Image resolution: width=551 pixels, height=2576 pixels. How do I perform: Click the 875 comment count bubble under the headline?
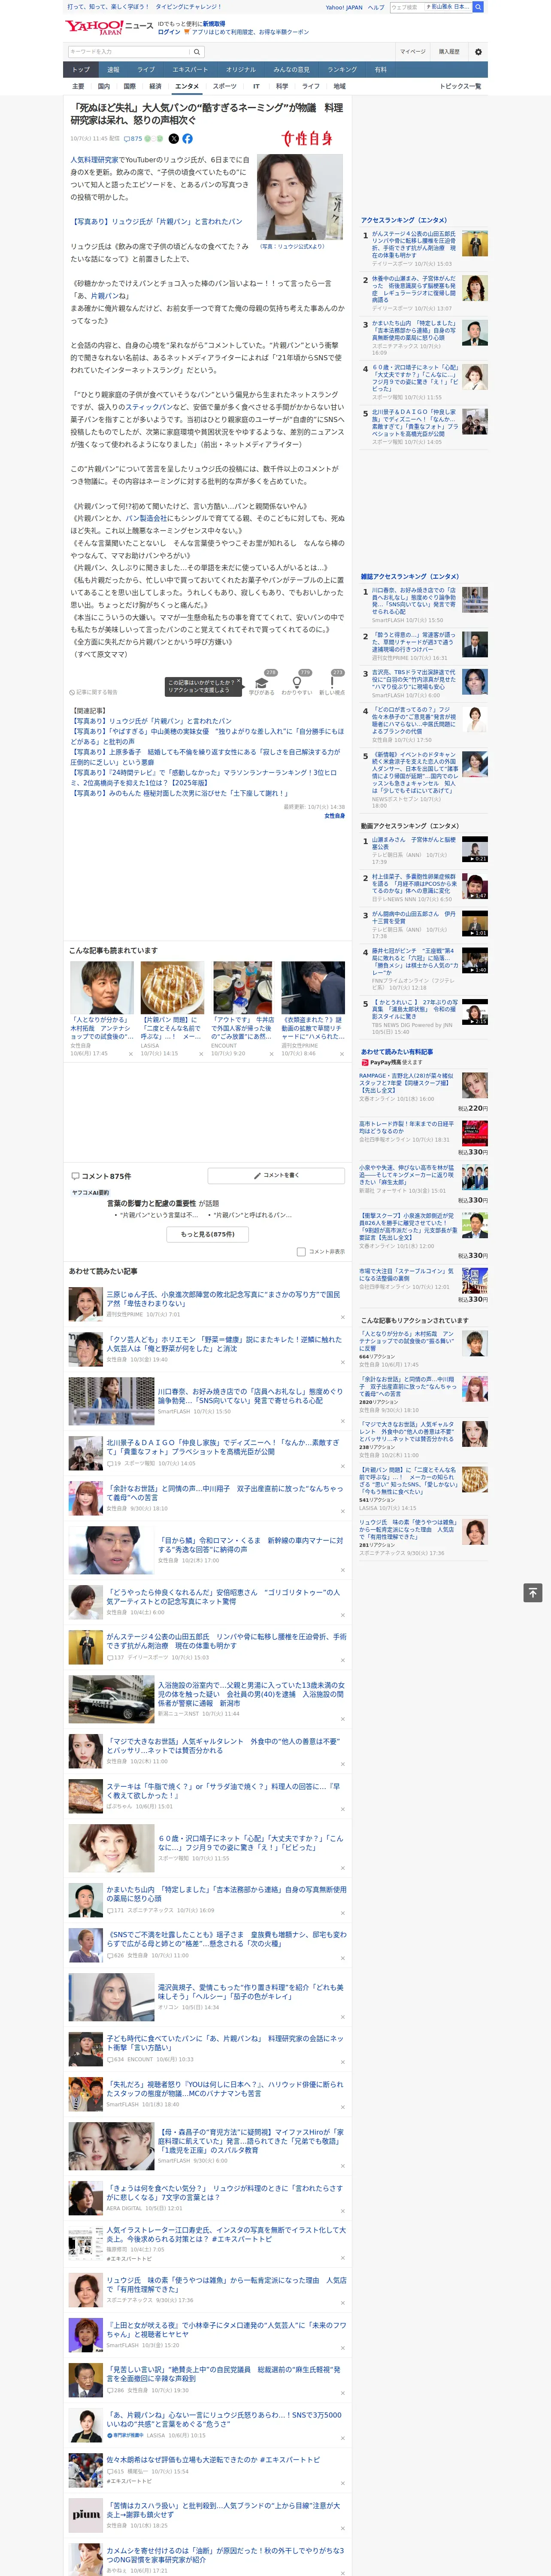click(x=134, y=139)
